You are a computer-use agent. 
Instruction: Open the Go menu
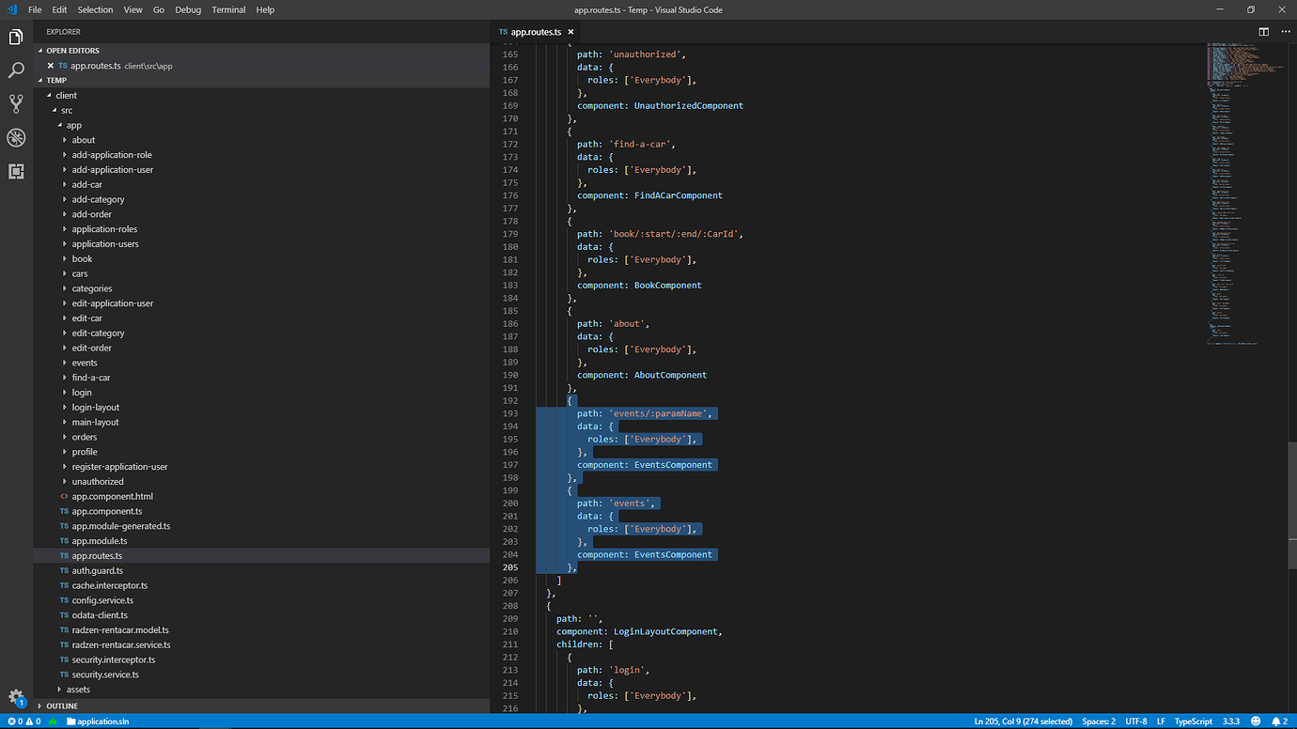(158, 9)
